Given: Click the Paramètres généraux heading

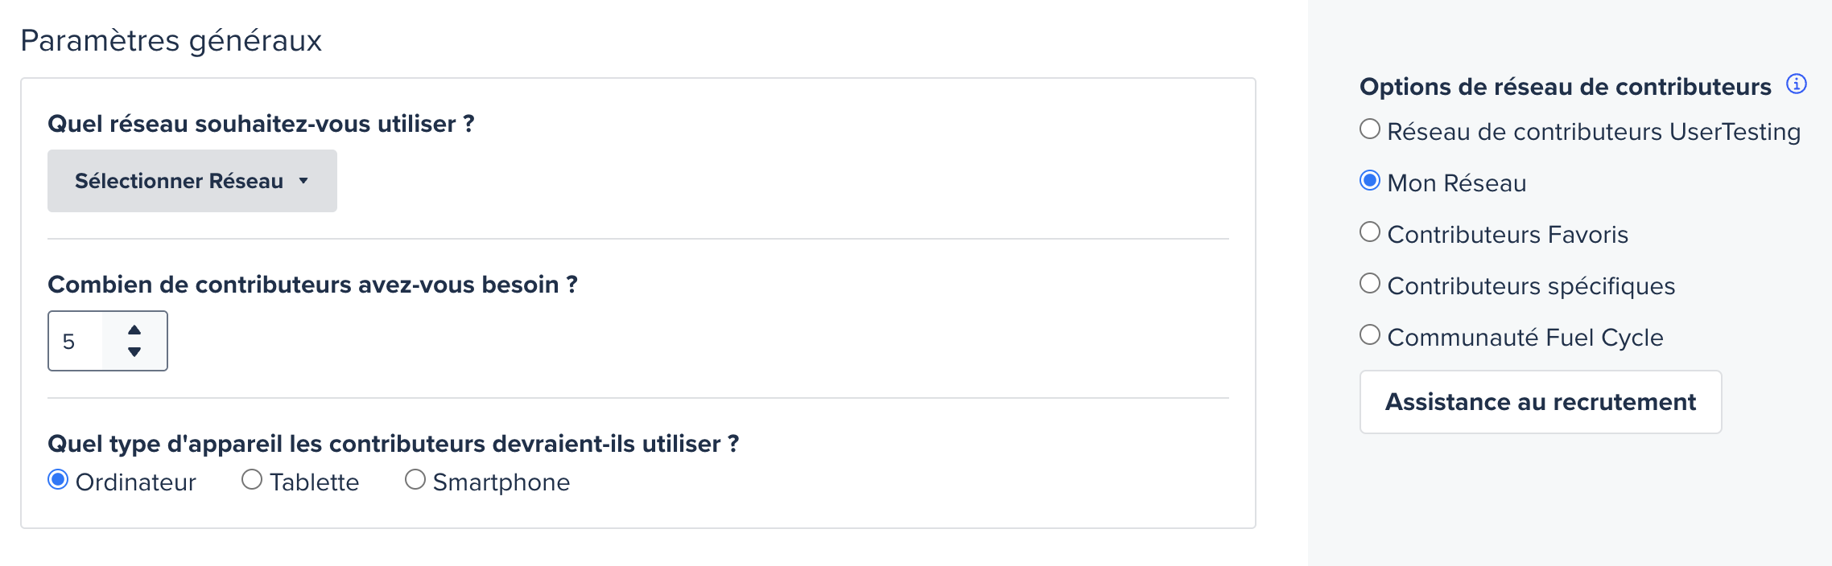Looking at the screenshot, I should click(171, 40).
